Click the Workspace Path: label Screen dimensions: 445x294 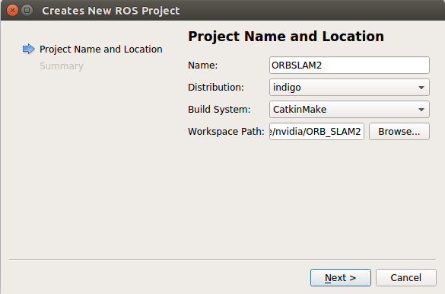[226, 132]
